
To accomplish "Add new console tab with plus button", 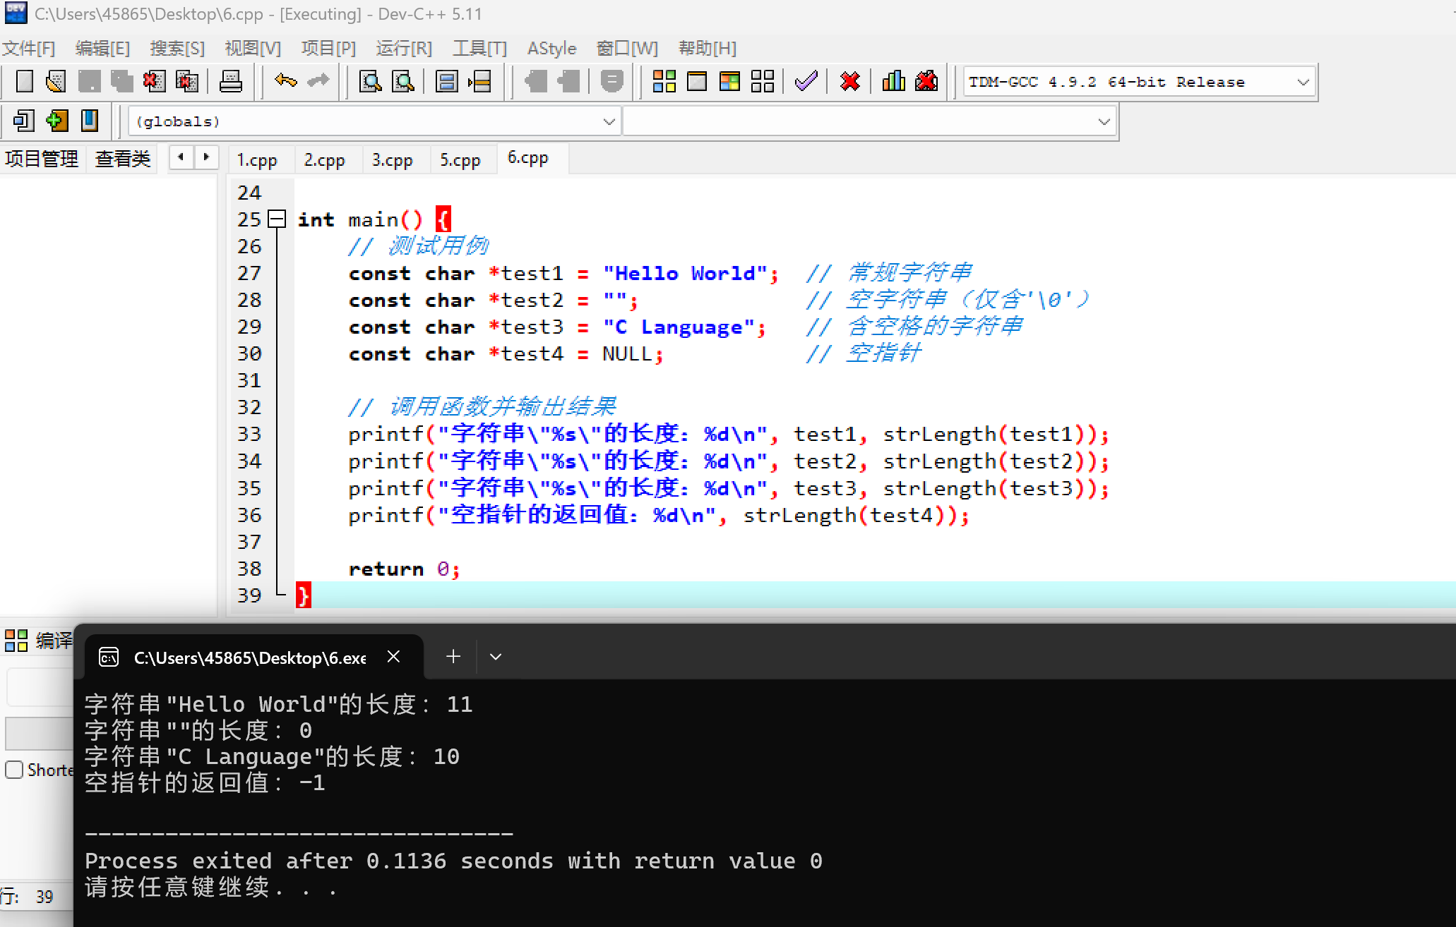I will tap(453, 657).
